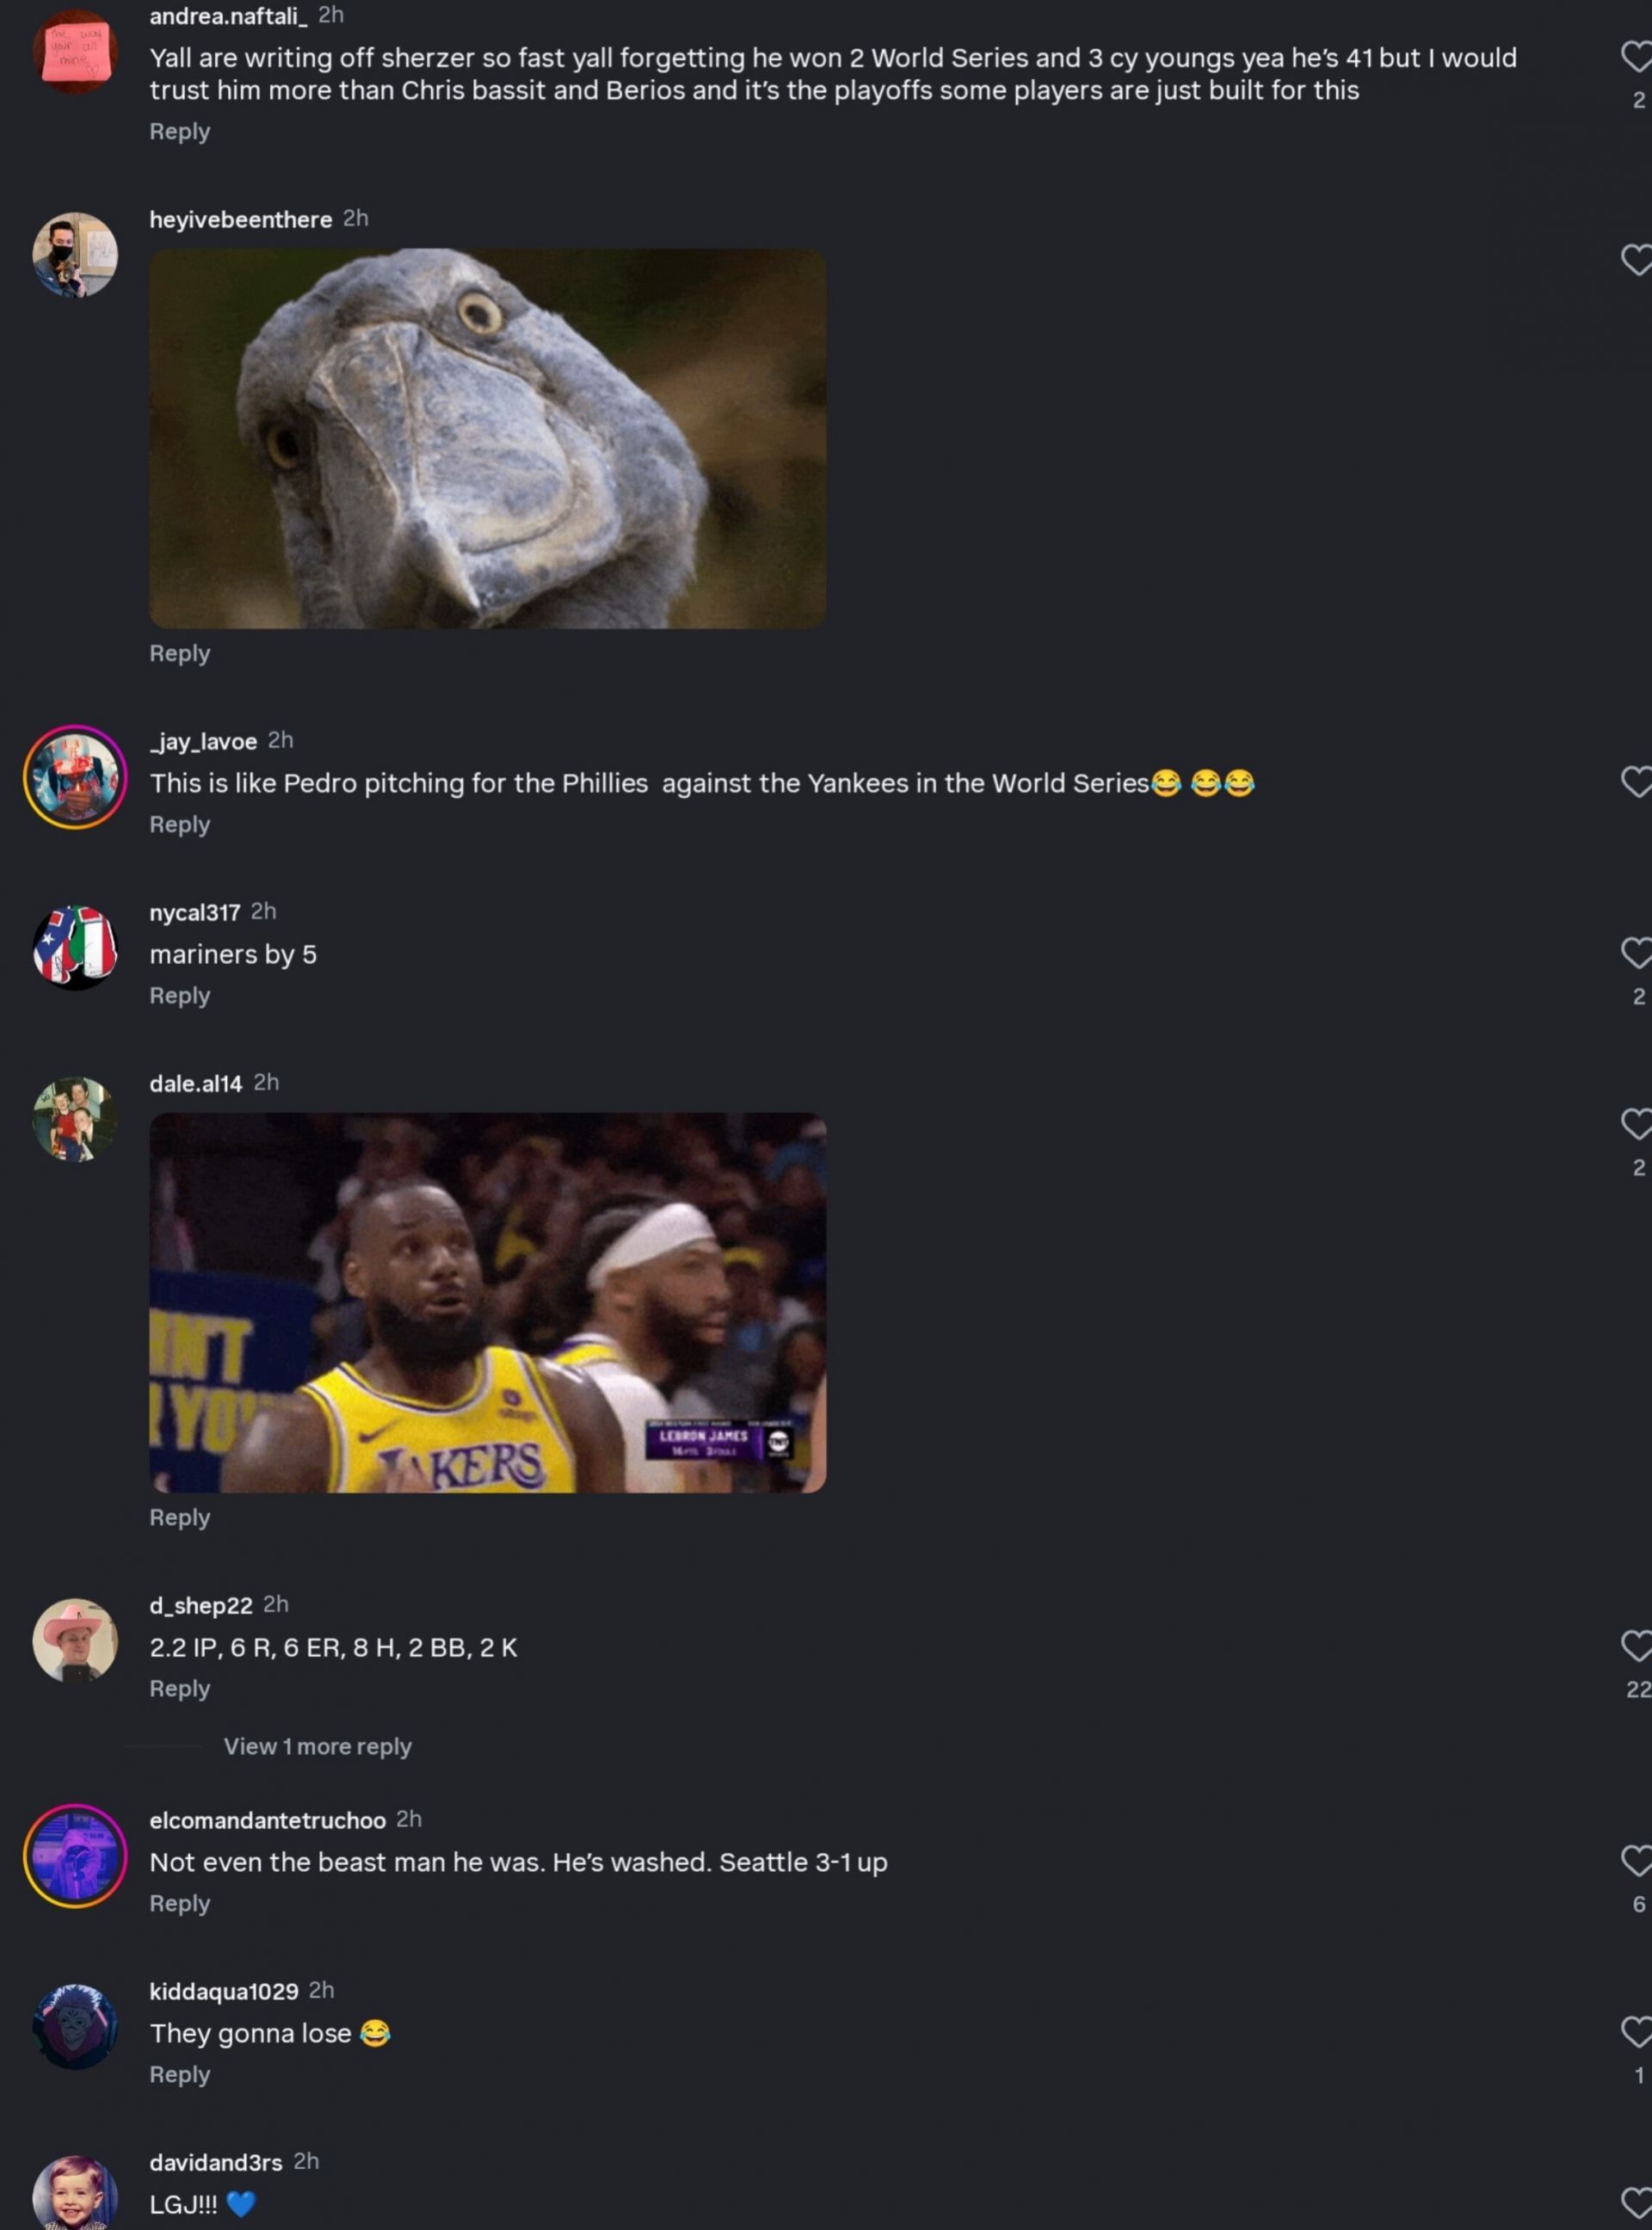
Task: Like the "They gonna lose" comment
Action: tap(1636, 2032)
